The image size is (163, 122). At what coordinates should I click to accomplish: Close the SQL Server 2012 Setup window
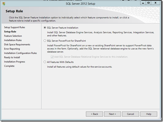155,3
